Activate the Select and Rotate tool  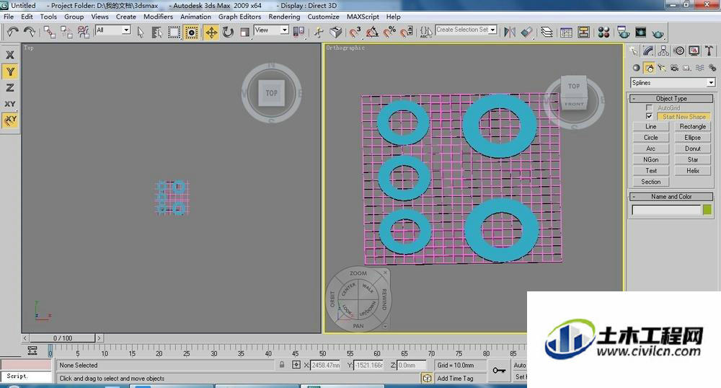point(228,32)
